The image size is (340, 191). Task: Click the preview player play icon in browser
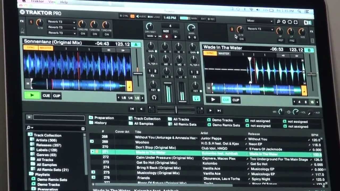pyautogui.click(x=29, y=117)
